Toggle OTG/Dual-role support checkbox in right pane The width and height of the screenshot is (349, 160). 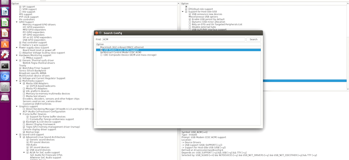click(186, 9)
